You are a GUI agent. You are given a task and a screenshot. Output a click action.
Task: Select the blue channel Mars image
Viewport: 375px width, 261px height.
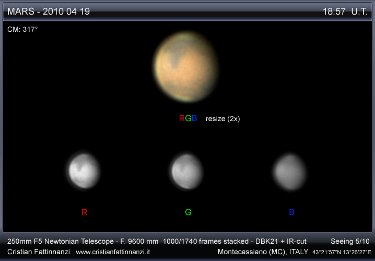pos(290,172)
